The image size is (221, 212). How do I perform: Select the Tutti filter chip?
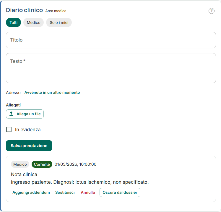13,22
